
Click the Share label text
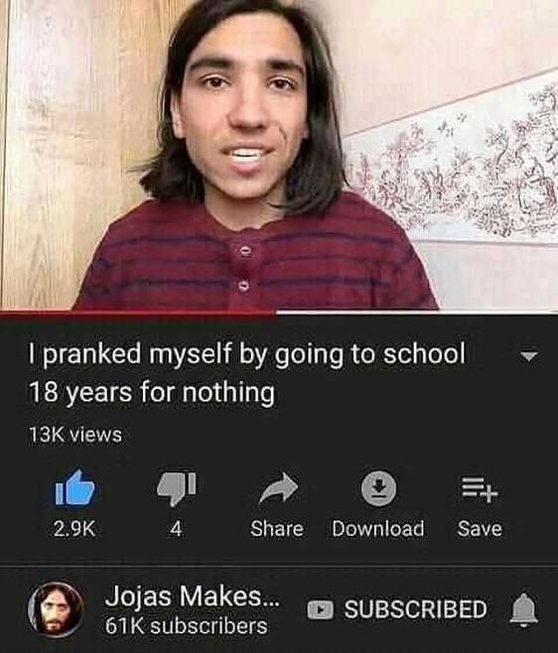[x=277, y=529]
